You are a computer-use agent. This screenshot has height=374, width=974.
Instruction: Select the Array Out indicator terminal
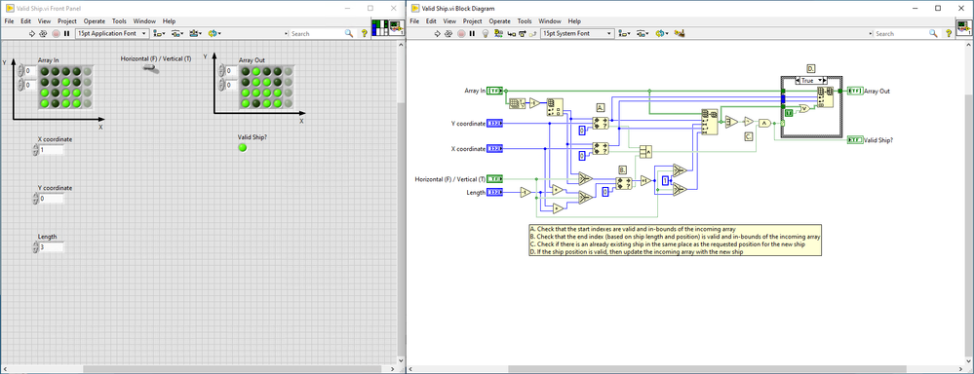coord(855,91)
